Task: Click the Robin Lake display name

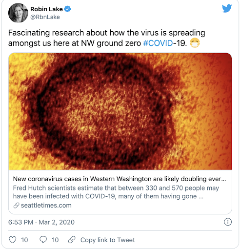Action: 46,9
